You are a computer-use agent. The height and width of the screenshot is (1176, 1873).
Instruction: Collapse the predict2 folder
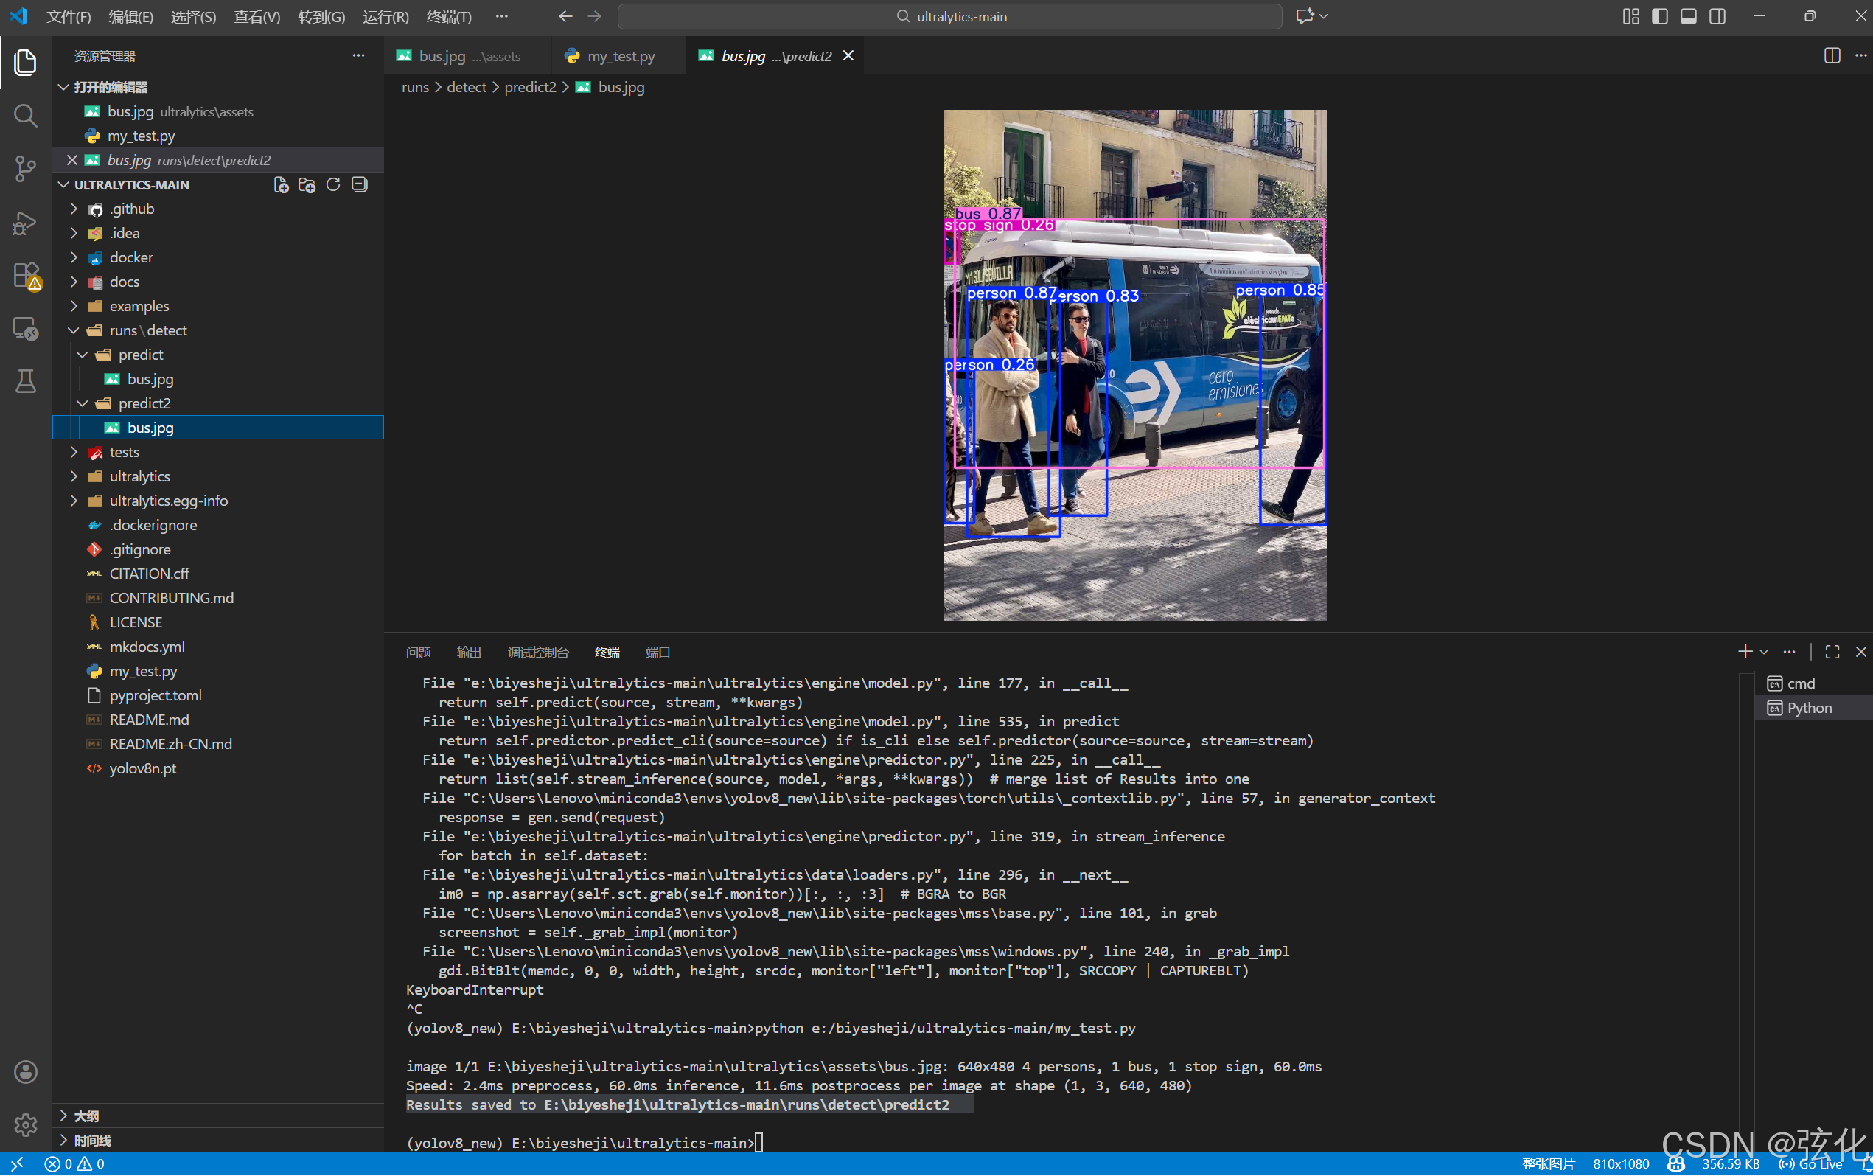[144, 403]
